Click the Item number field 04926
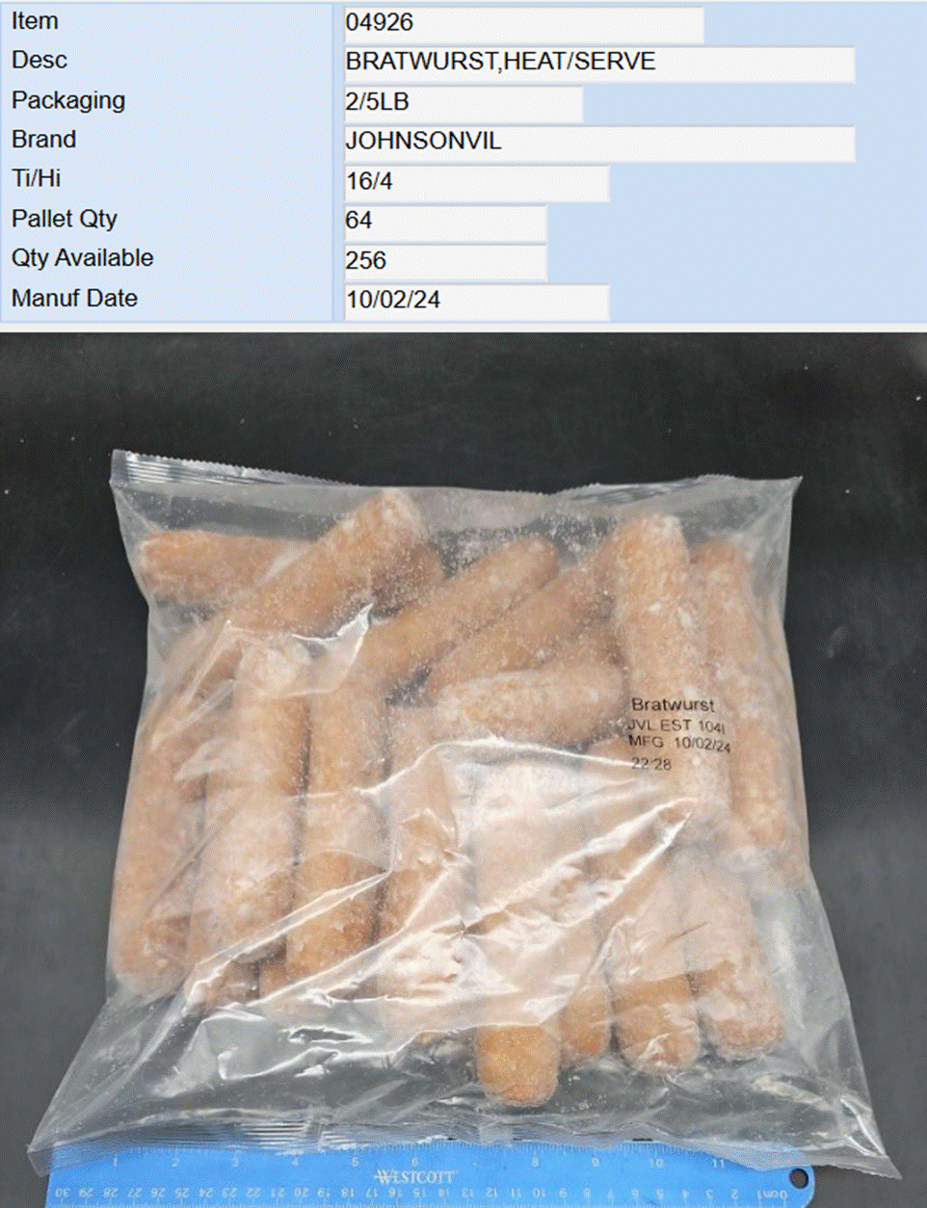The height and width of the screenshot is (1208, 927). [x=523, y=24]
